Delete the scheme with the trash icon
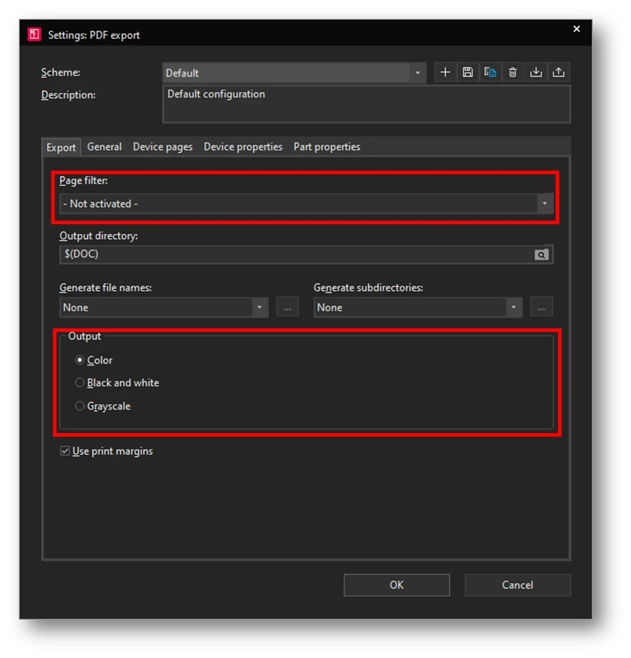Screen dimensions: 631x658 click(513, 72)
